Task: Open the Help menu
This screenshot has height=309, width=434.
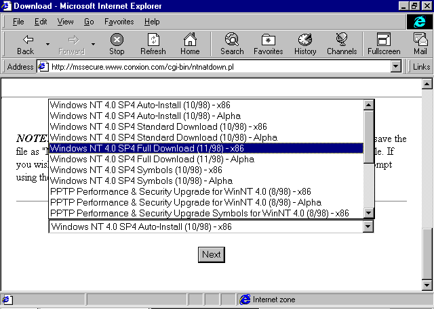Action: 152,22
